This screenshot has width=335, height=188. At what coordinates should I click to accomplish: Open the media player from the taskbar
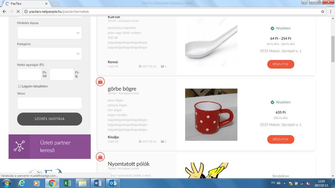point(37,183)
